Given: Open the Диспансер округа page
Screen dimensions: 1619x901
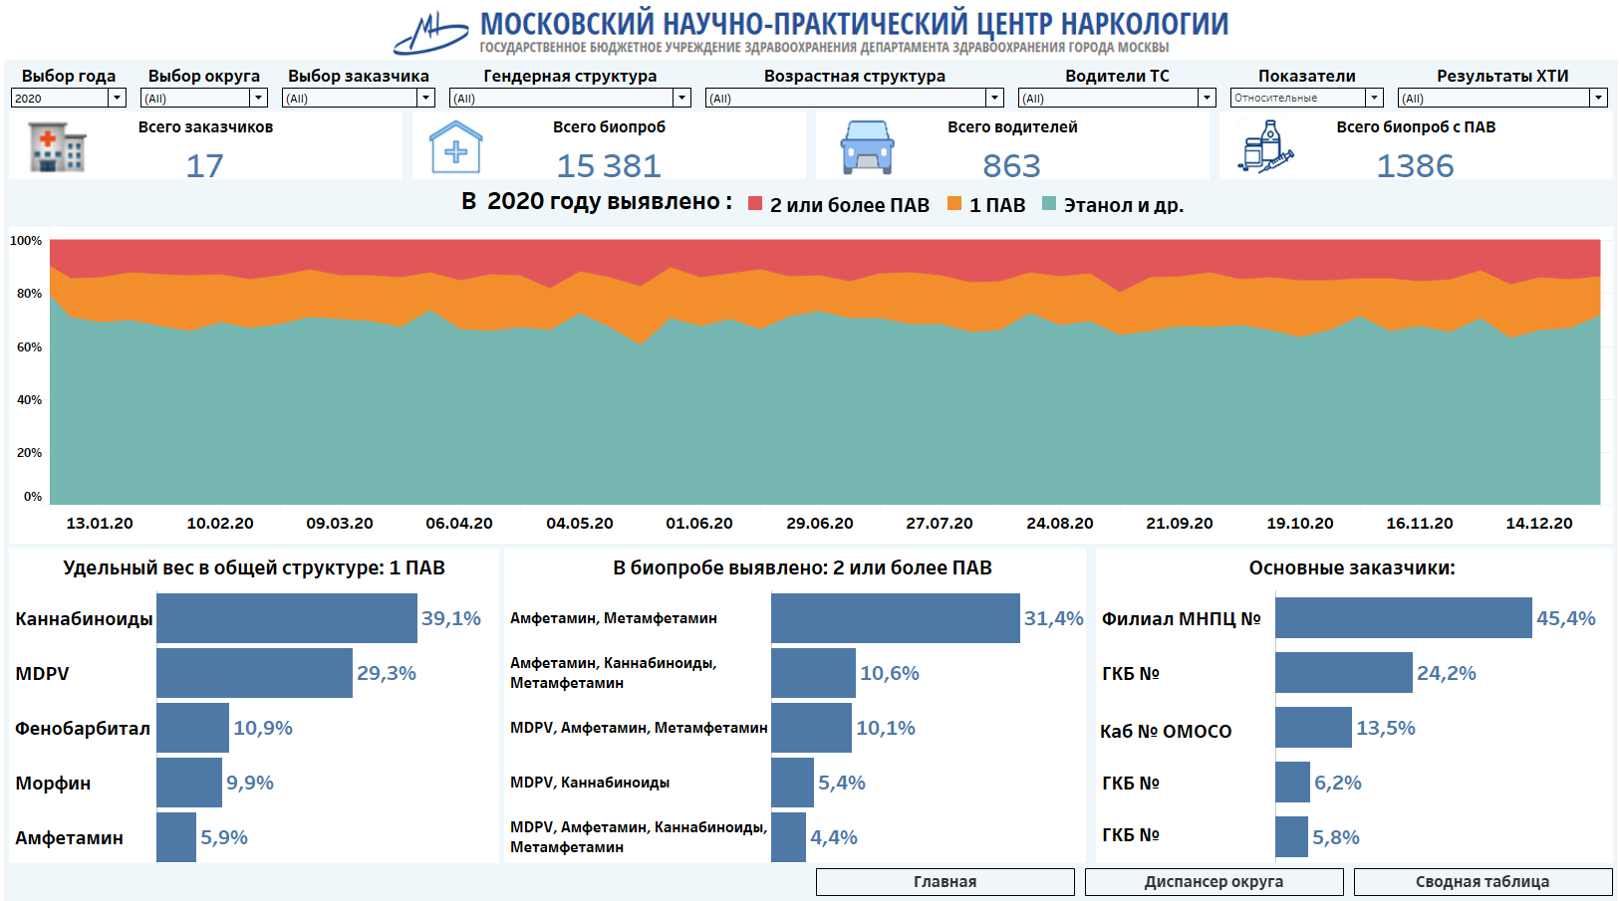Looking at the screenshot, I should (x=1214, y=882).
